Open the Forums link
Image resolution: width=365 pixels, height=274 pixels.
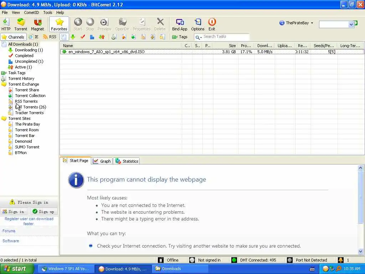(9, 231)
